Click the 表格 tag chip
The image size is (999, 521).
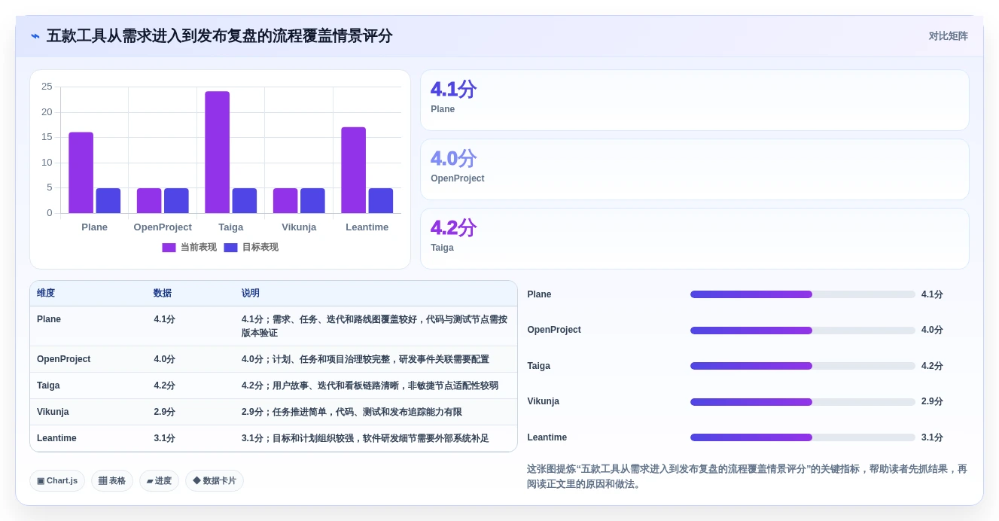[x=112, y=481]
